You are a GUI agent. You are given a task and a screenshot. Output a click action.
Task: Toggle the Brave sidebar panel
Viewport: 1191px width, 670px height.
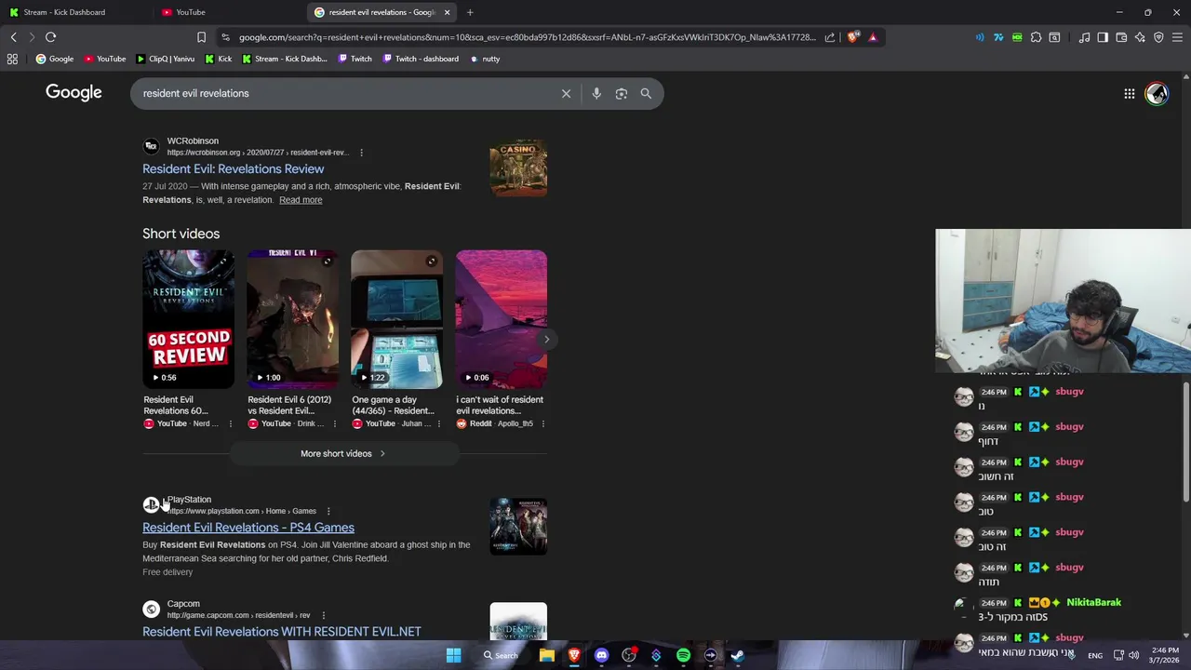(x=1103, y=37)
